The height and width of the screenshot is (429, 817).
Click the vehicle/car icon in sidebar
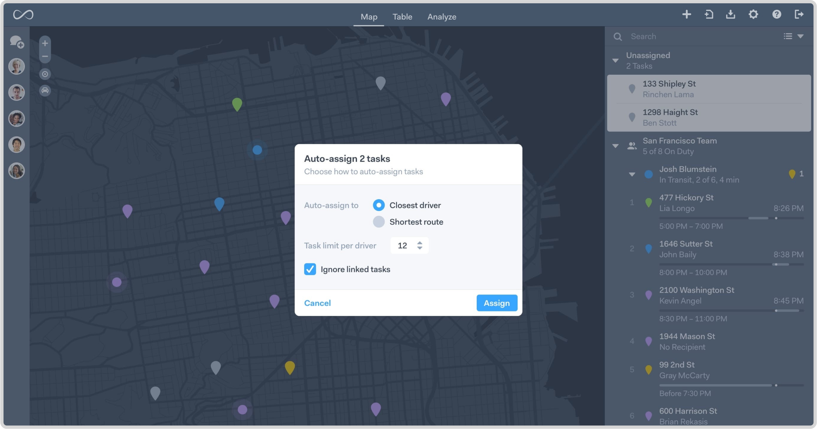tap(45, 90)
